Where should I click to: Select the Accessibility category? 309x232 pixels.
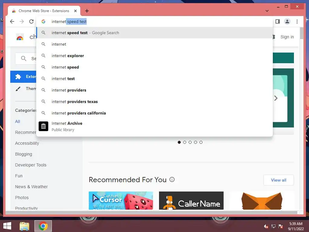pos(27,143)
